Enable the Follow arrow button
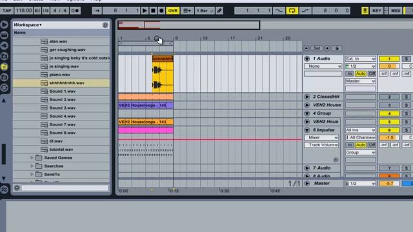Image resolution: width=413 pixels, height=232 pixels. pyautogui.click(x=97, y=11)
